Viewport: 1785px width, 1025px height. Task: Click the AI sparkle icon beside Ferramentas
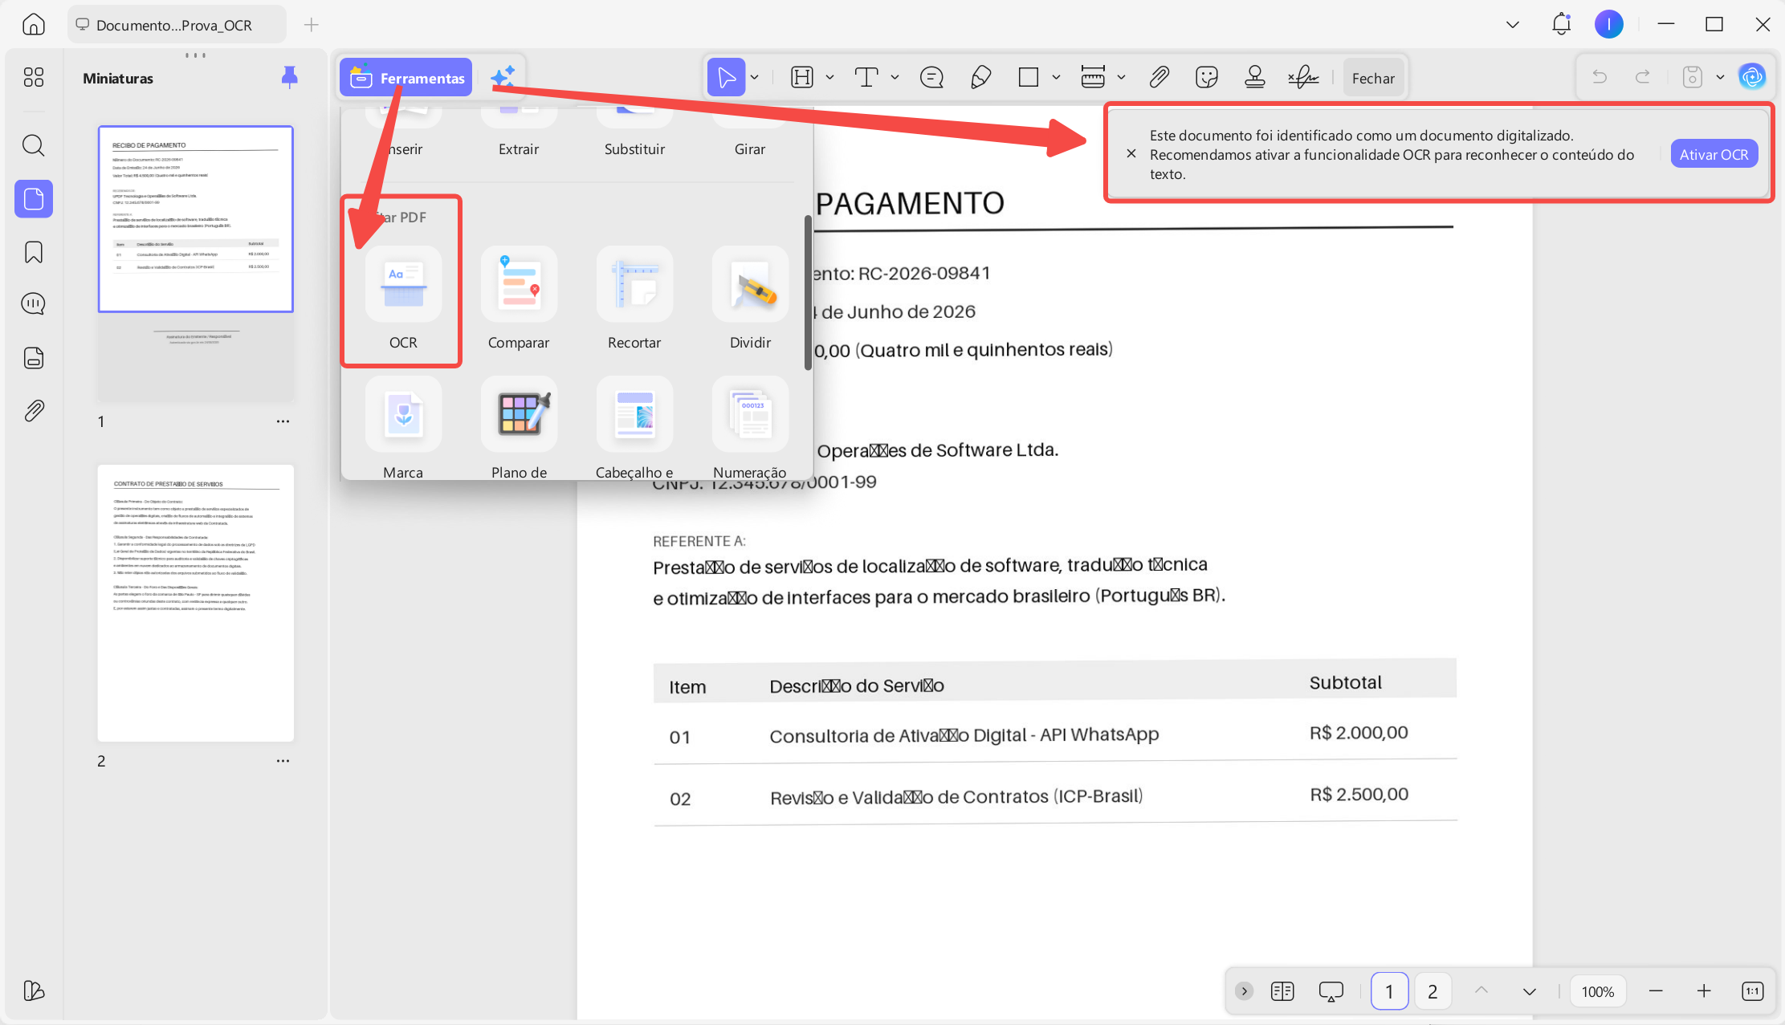pyautogui.click(x=503, y=78)
